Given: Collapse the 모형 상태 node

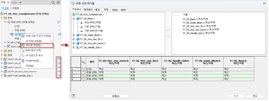Looking at the screenshot, I should pyautogui.click(x=5, y=22).
